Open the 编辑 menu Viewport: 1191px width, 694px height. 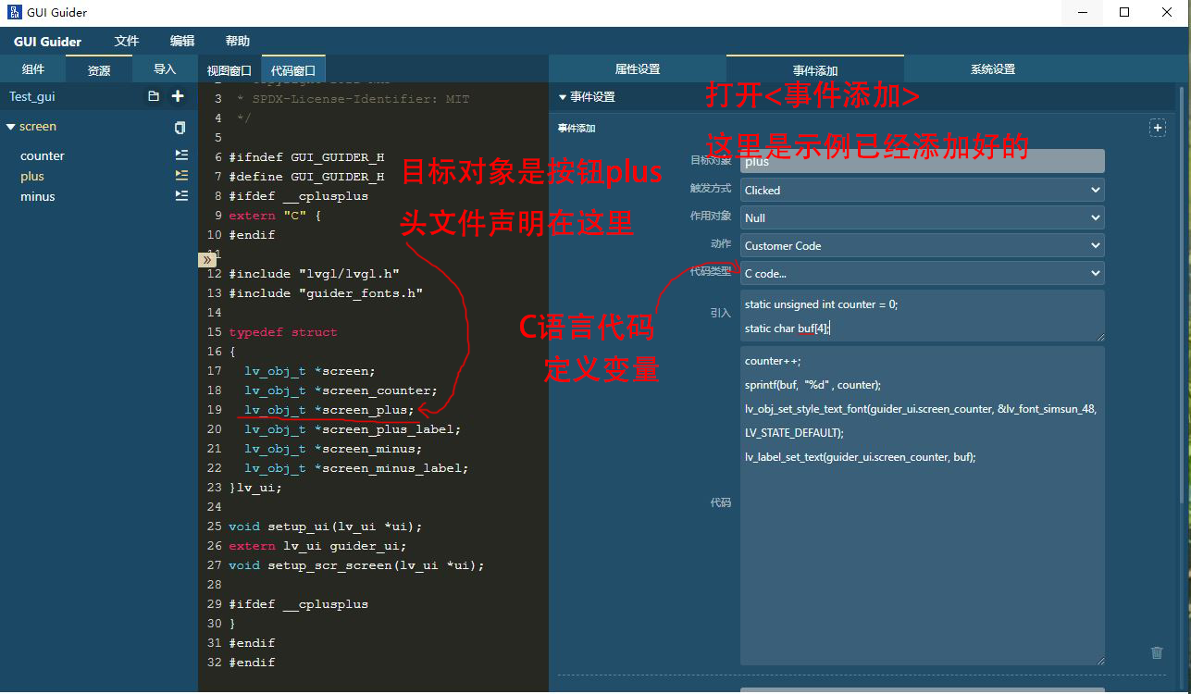coord(182,42)
